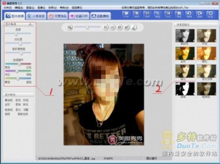This screenshot has height=164, width=220.
Task: Click the 黑白色 text link in the effects list
Action: 9,100
